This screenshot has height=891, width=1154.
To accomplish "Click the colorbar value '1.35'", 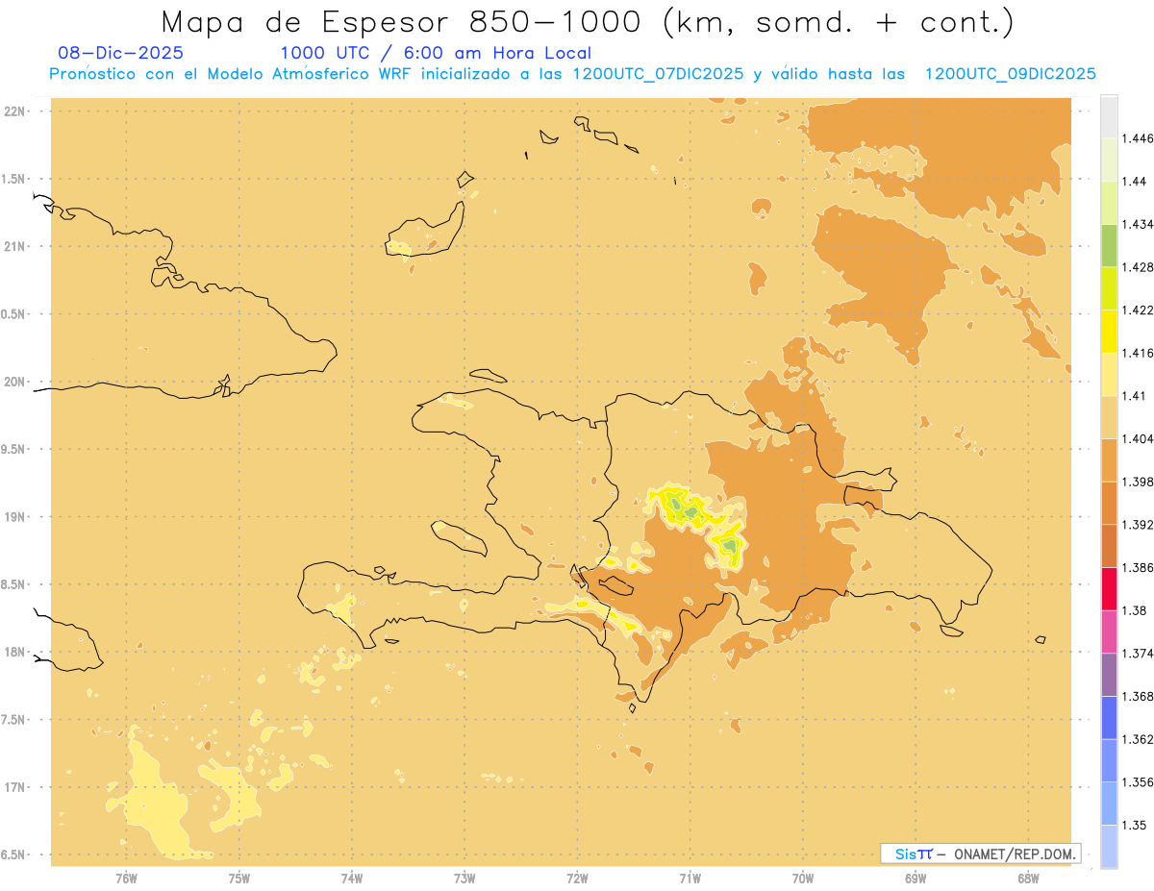I will 1134,825.
